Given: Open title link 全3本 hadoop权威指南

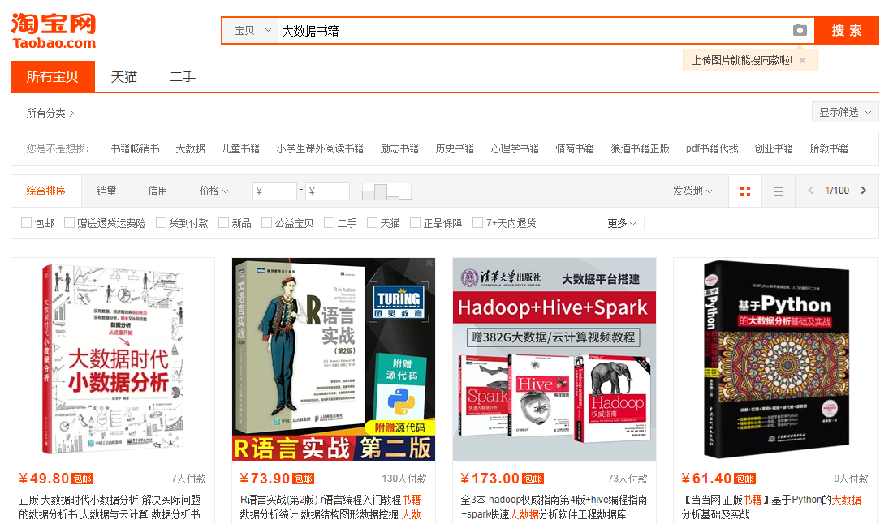Looking at the screenshot, I should (554, 507).
